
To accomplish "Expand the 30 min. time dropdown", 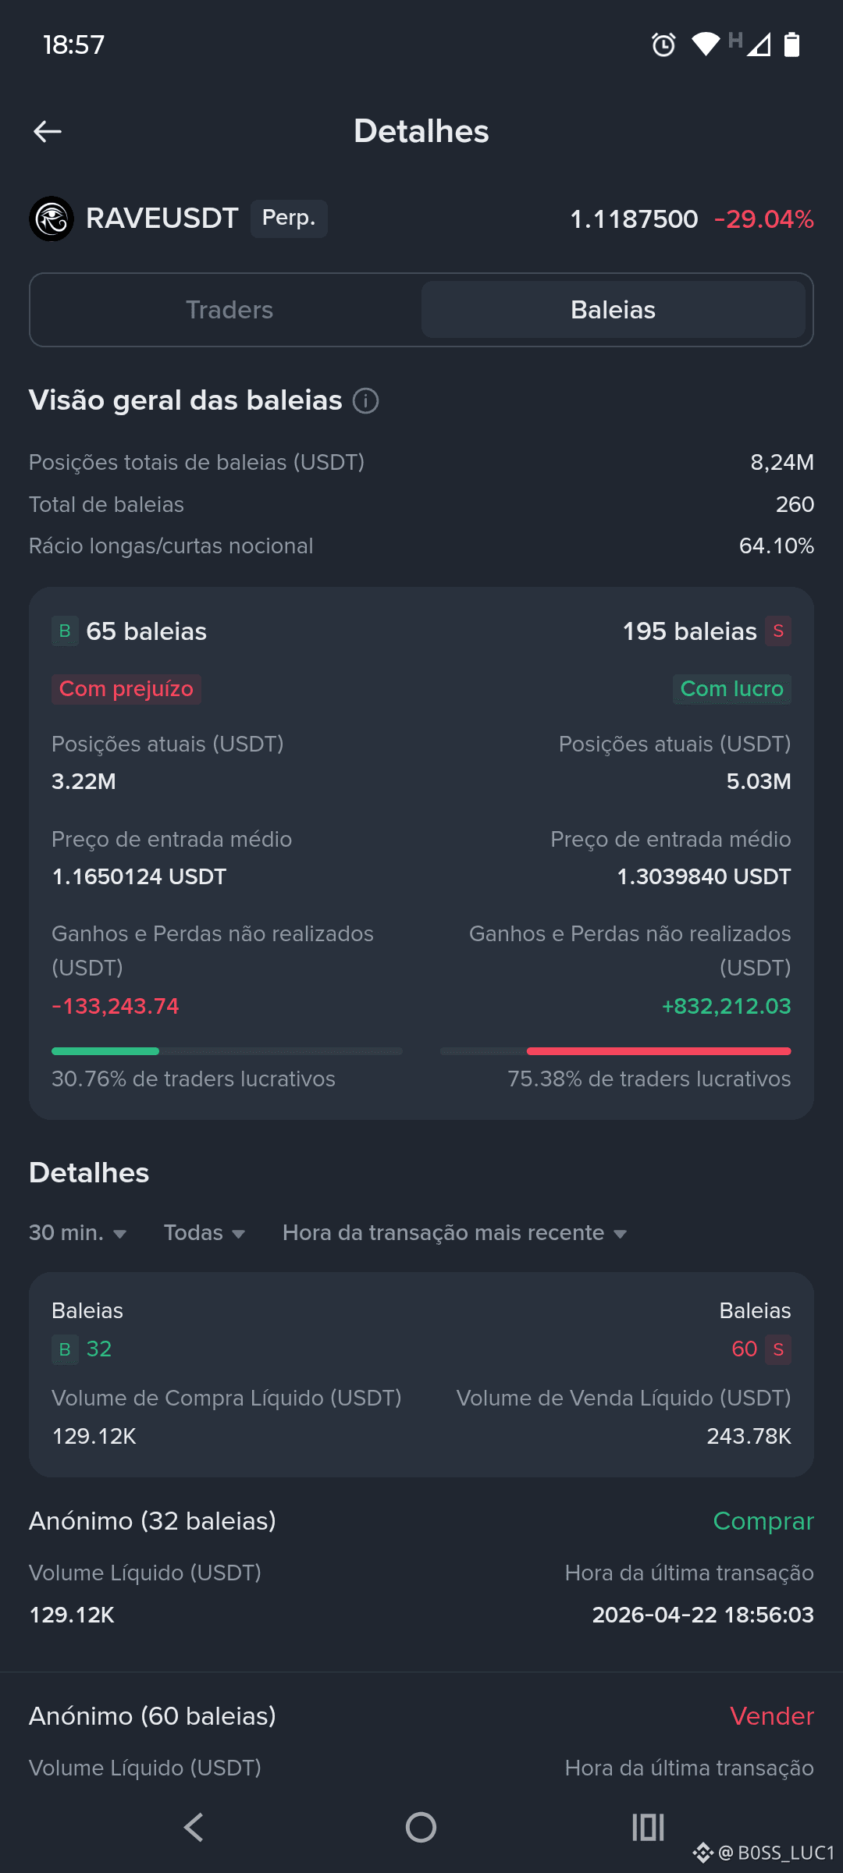I will [x=78, y=1233].
